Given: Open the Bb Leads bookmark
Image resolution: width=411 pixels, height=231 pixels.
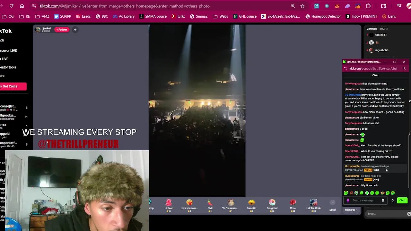Looking at the screenshot, I should 83,16.
